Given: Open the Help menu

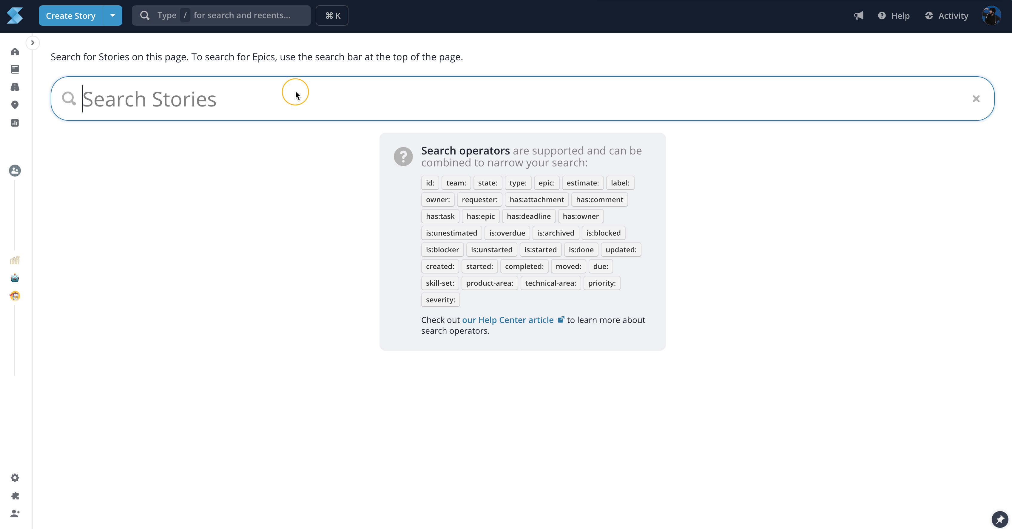Looking at the screenshot, I should point(894,16).
